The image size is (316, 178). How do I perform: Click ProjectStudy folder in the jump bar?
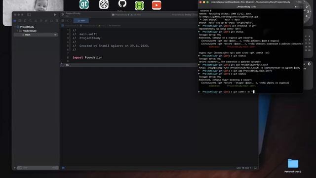coord(88,26)
